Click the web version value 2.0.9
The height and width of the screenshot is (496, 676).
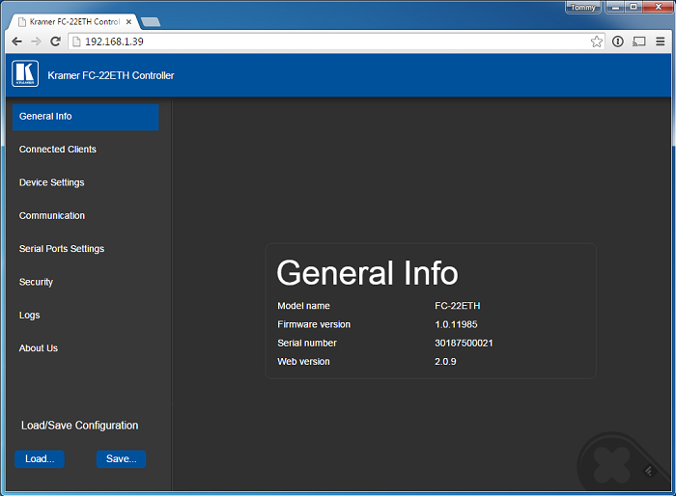445,361
